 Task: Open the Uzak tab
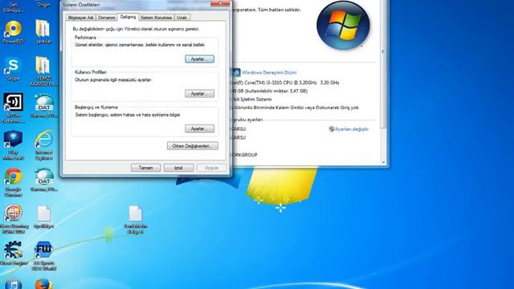182,18
